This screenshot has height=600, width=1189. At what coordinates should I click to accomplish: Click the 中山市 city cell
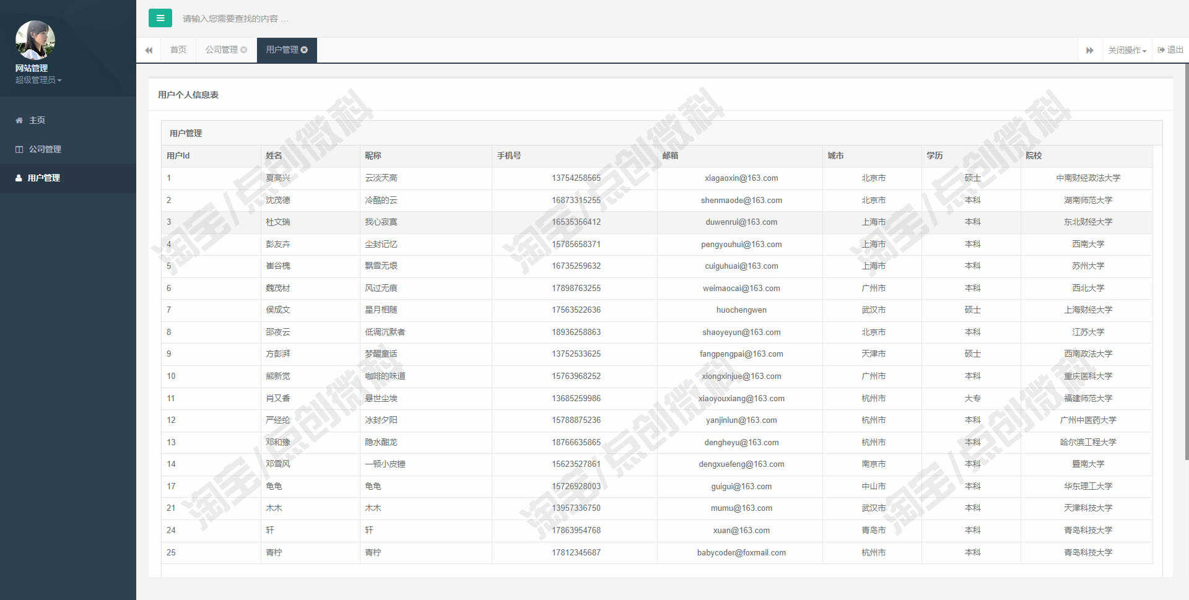tap(873, 486)
